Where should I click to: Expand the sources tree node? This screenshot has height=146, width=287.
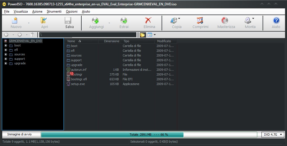[x=6, y=54]
